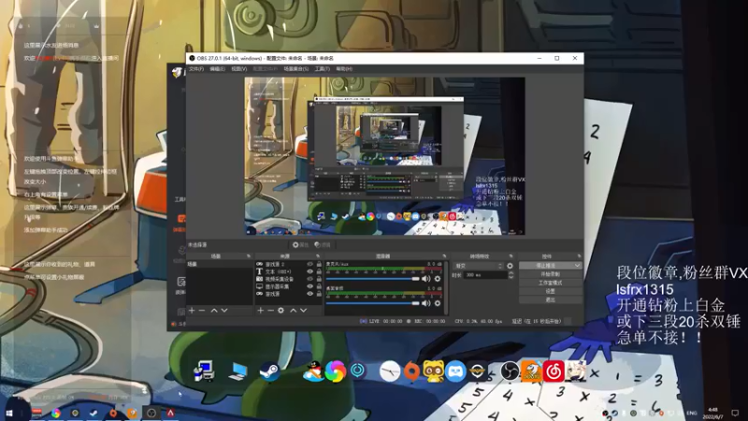The image size is (748, 421).
Task: Open audio settings gear for 桌面音频
Action: click(x=438, y=303)
